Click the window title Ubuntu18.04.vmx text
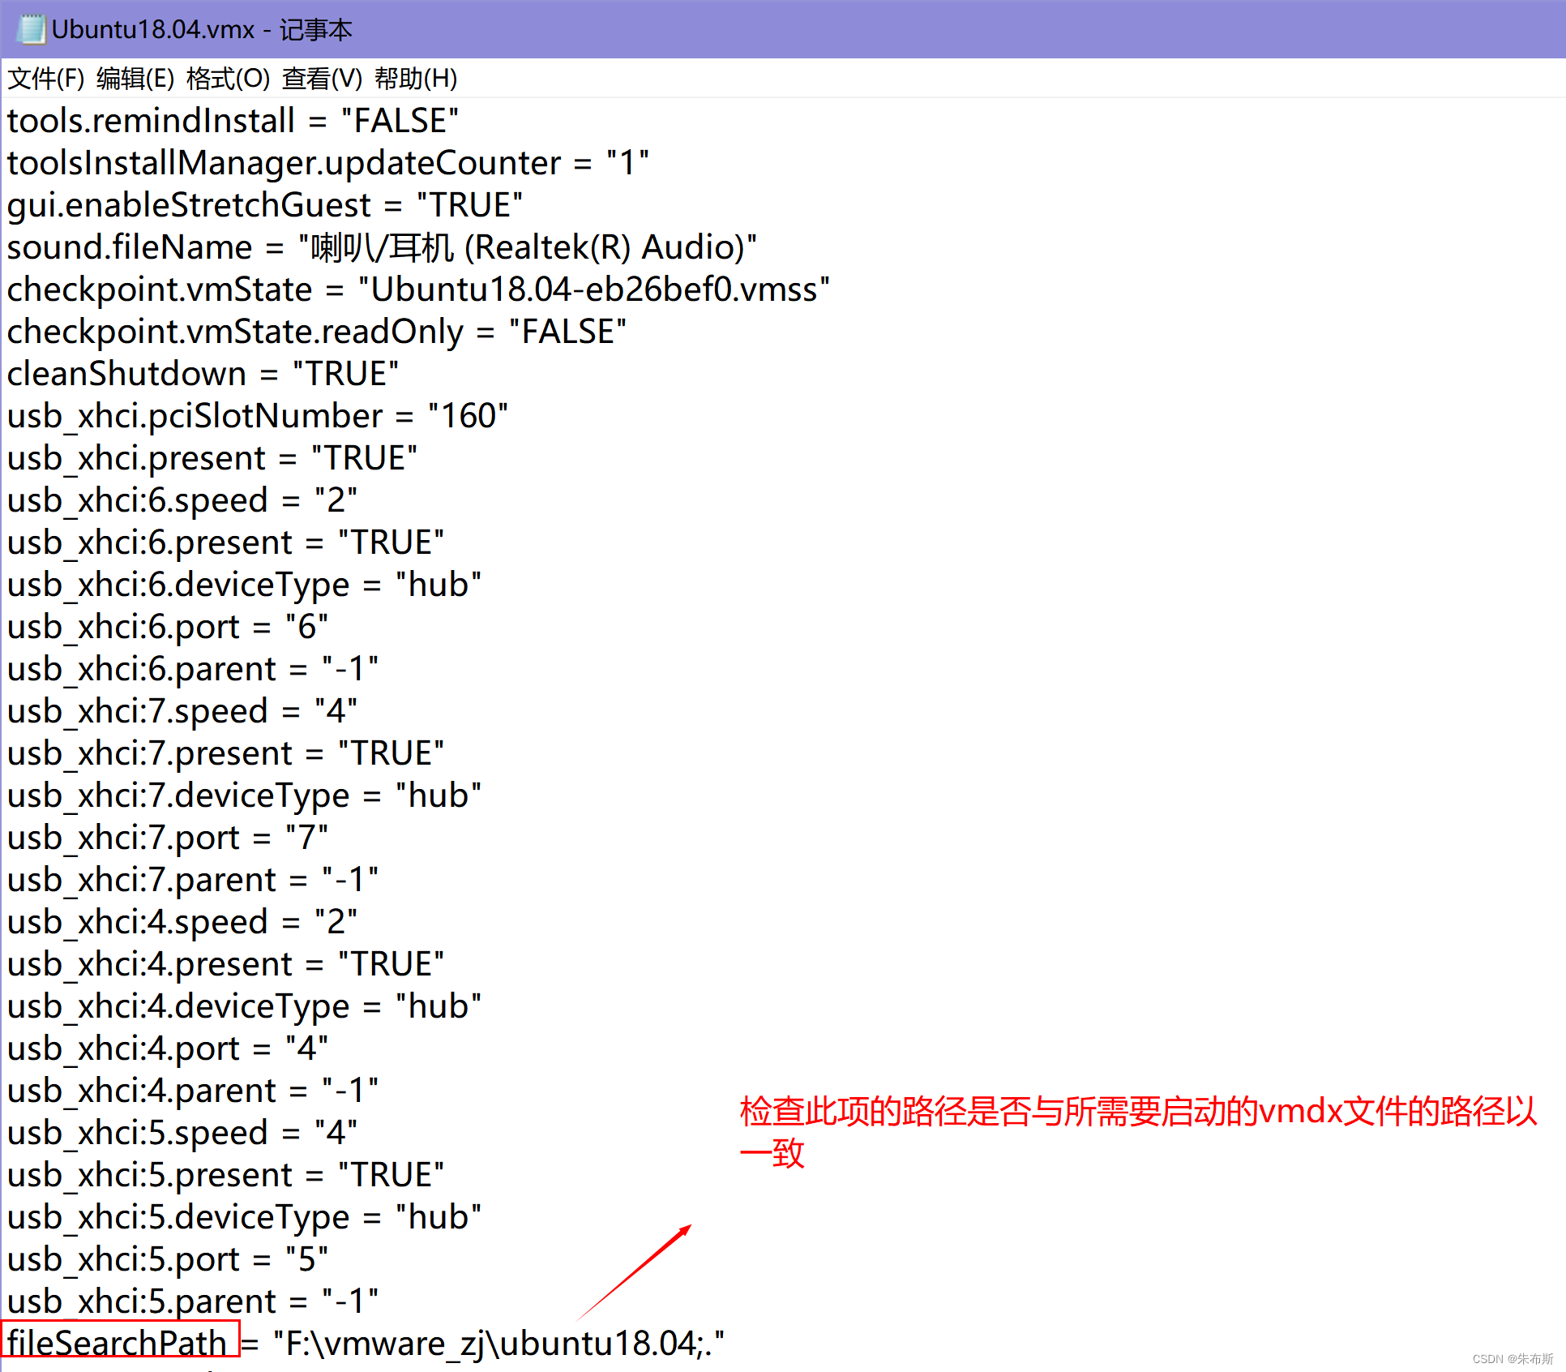This screenshot has height=1372, width=1566. [x=154, y=29]
